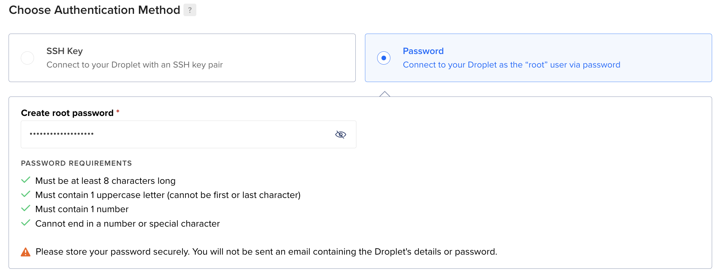Click the root password input field

point(188,134)
